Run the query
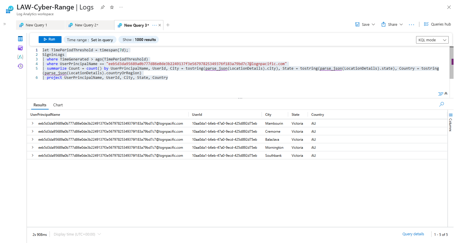The image size is (459, 243). coord(50,40)
